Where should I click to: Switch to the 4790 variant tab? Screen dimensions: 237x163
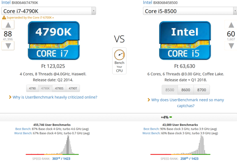32,88
